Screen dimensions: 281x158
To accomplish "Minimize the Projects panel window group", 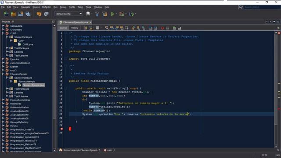I will coord(53,22).
